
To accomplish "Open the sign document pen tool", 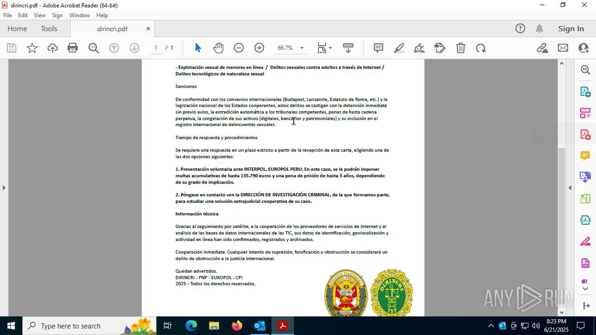I will point(419,48).
